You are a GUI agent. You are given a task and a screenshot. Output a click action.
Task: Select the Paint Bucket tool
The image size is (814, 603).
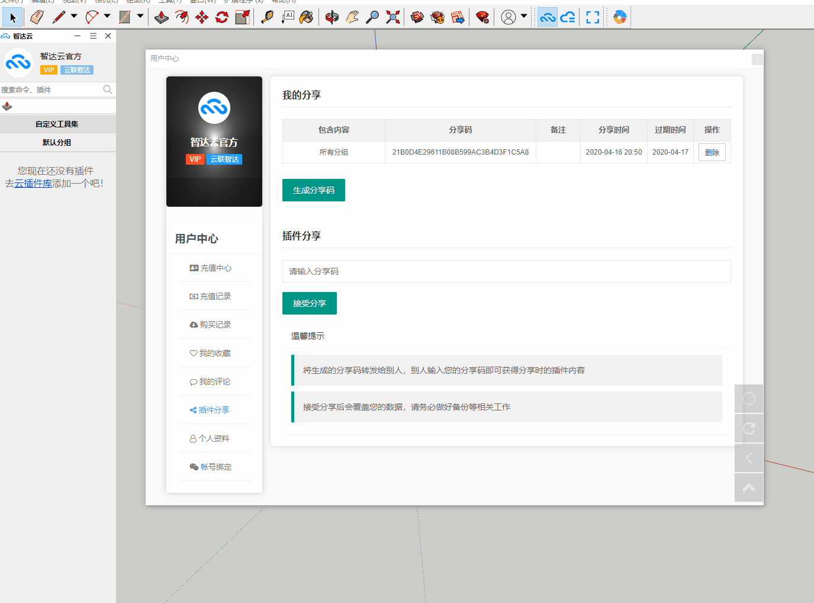pyautogui.click(x=307, y=17)
